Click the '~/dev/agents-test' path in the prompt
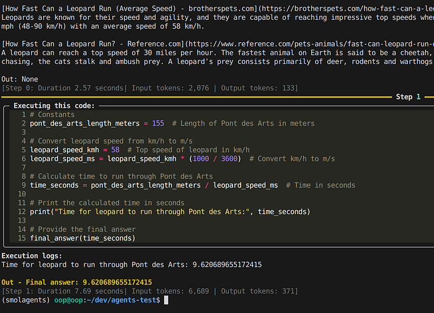 [x=122, y=300]
